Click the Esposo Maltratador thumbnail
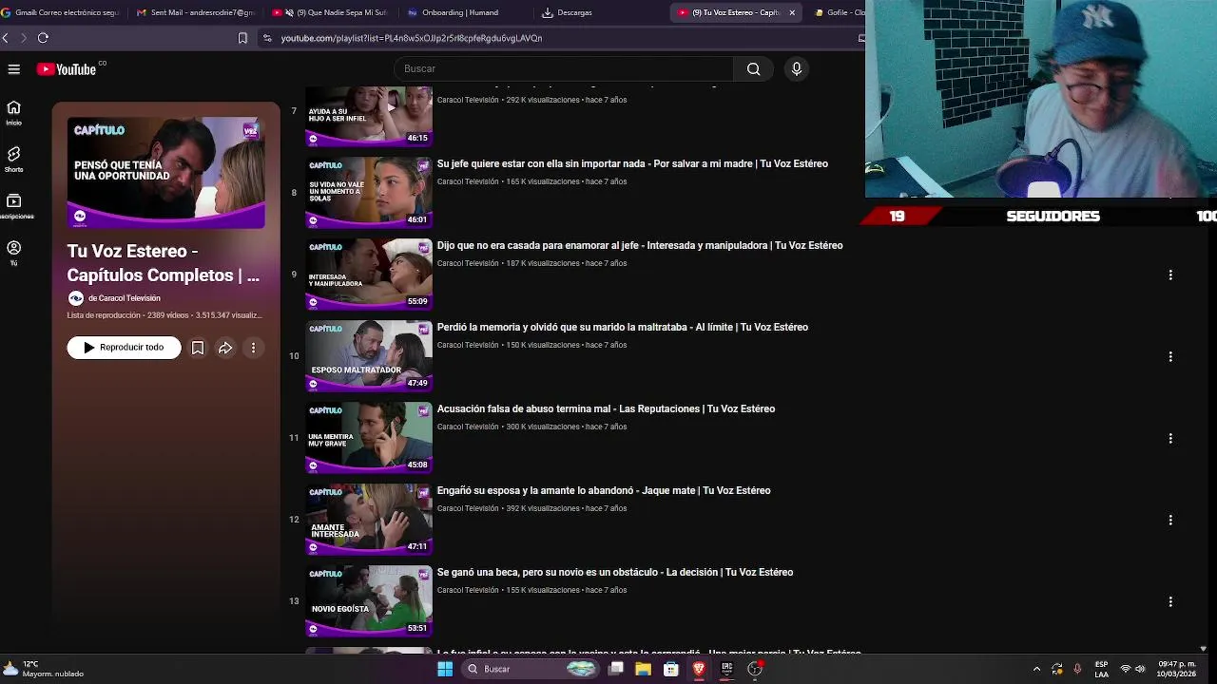1217x684 pixels. point(369,356)
